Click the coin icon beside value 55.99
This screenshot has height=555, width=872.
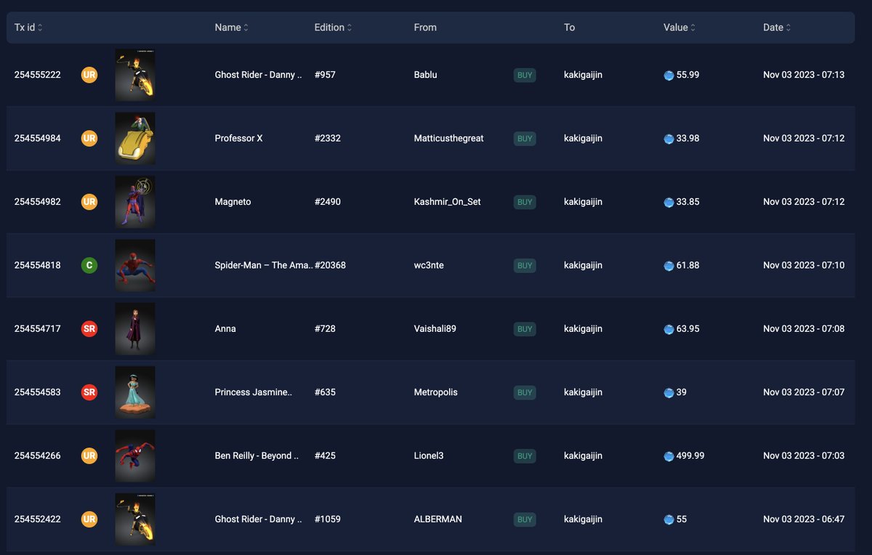coord(669,75)
